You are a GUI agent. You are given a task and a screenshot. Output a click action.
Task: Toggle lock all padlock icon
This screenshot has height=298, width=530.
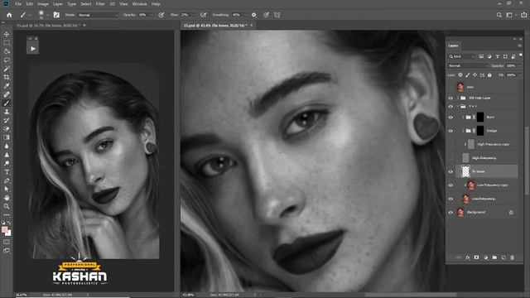click(x=489, y=75)
